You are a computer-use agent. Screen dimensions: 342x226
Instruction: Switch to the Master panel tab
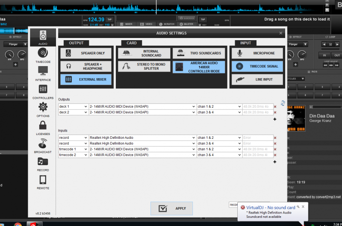click(186, 24)
